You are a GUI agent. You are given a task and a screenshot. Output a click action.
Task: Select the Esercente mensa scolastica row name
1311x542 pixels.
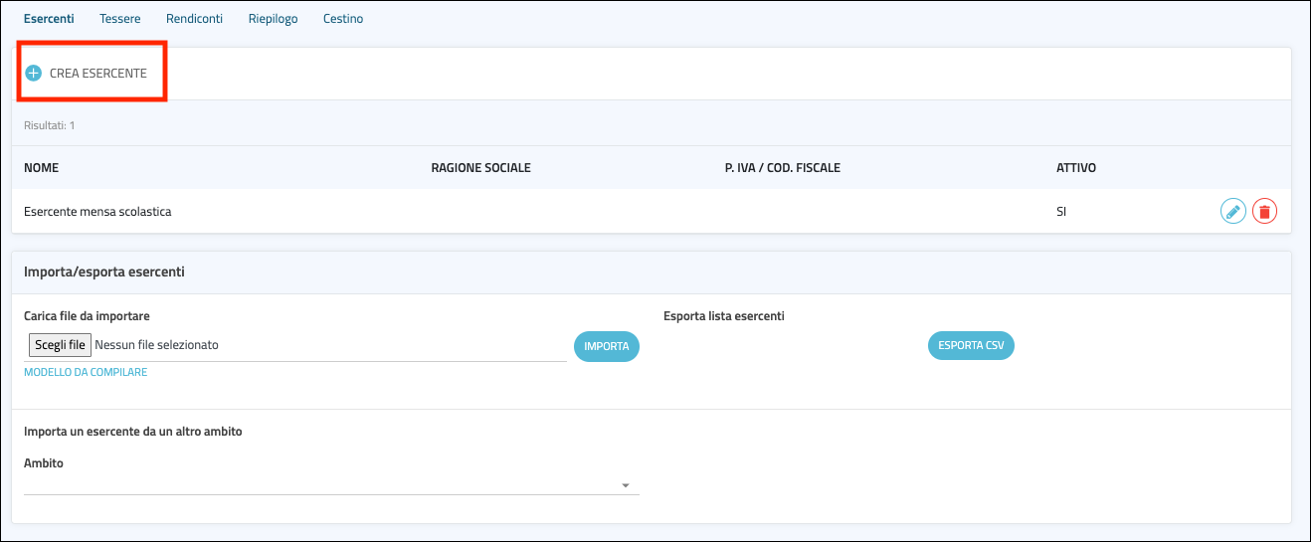click(97, 212)
